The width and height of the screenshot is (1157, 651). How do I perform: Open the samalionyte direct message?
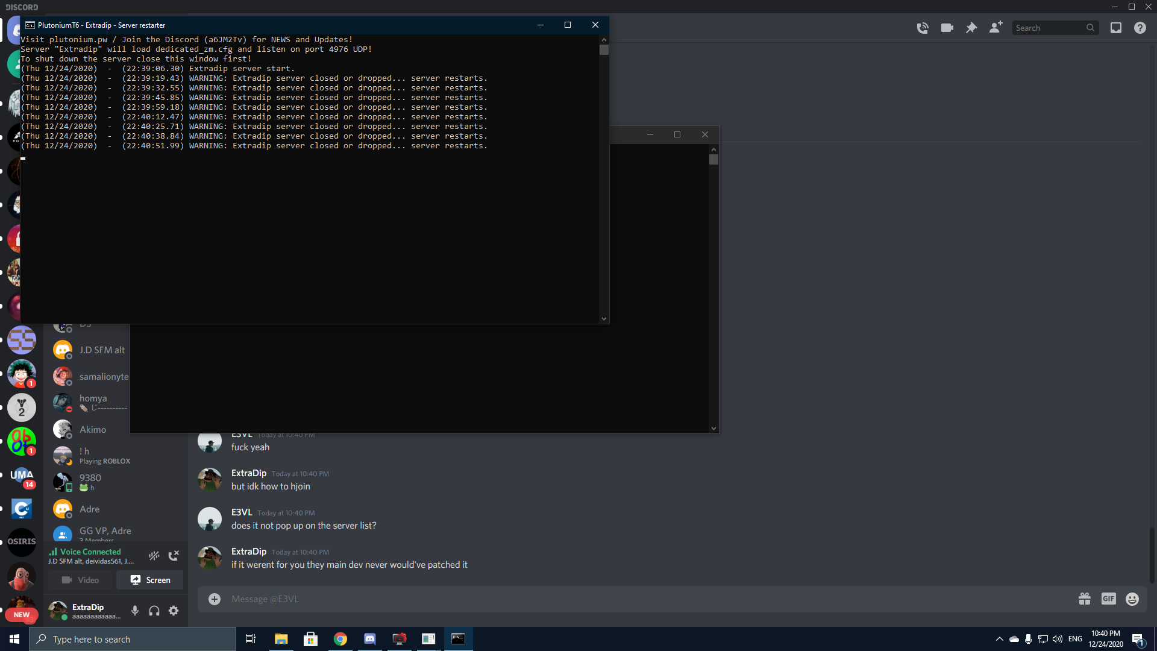click(x=104, y=376)
